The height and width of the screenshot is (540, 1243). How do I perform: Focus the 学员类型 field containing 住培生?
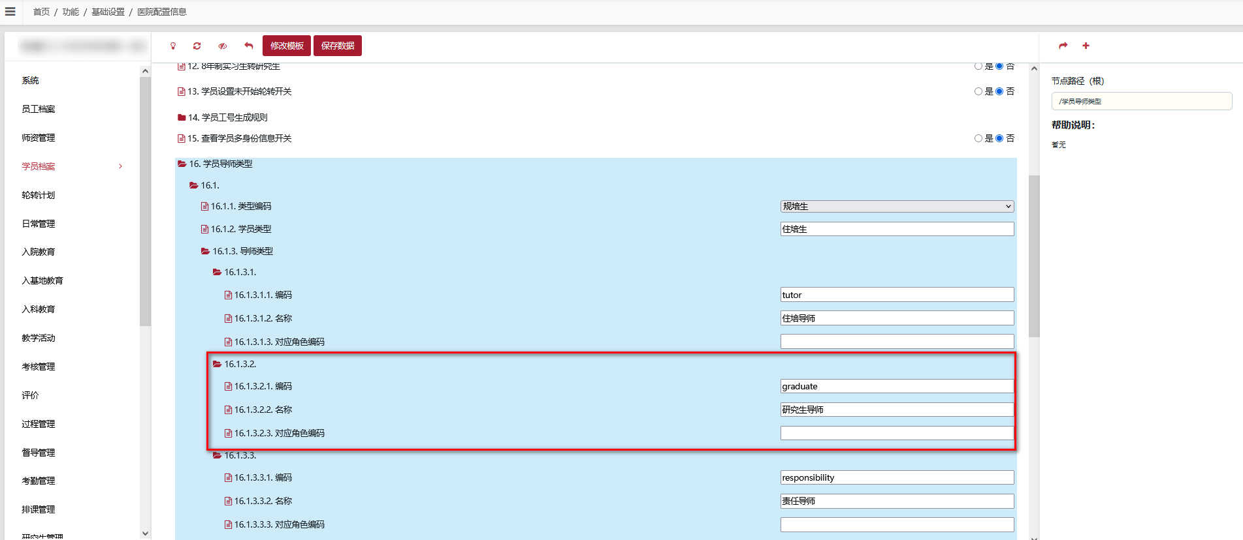897,229
